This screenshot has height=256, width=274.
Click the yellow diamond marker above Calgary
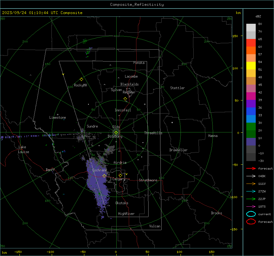click(120, 175)
